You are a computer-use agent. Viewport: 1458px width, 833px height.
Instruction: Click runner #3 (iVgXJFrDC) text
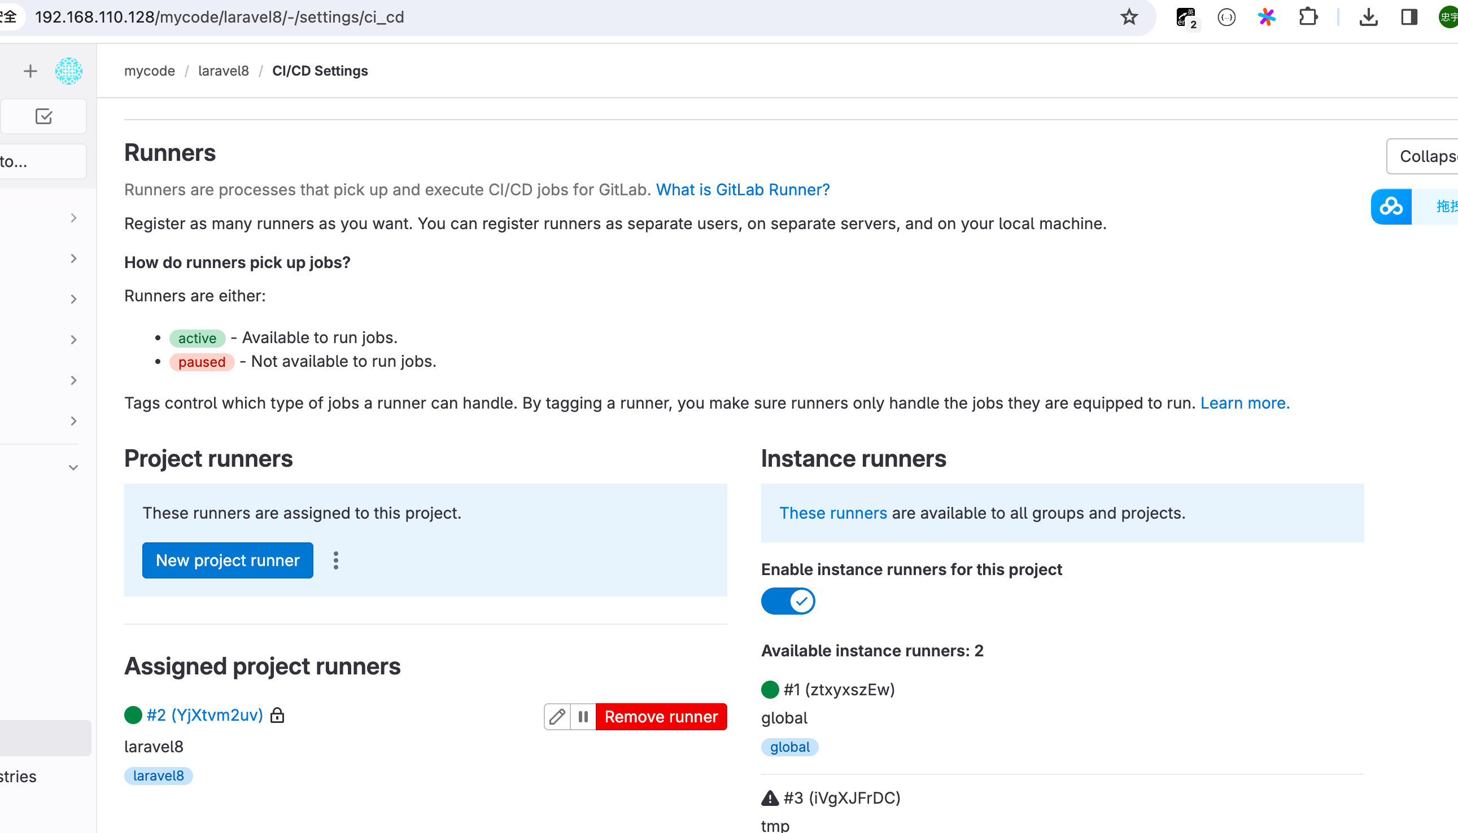coord(841,797)
